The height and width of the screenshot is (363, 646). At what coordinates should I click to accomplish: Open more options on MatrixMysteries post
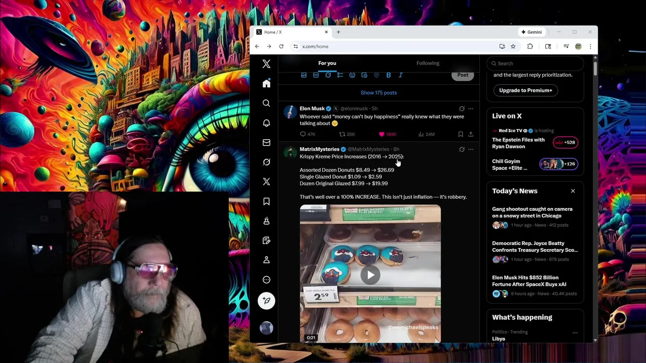pyautogui.click(x=471, y=149)
